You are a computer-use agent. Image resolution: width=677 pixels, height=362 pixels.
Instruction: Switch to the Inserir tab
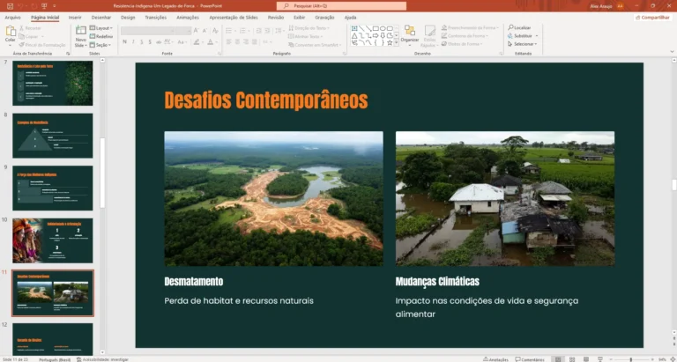[75, 18]
